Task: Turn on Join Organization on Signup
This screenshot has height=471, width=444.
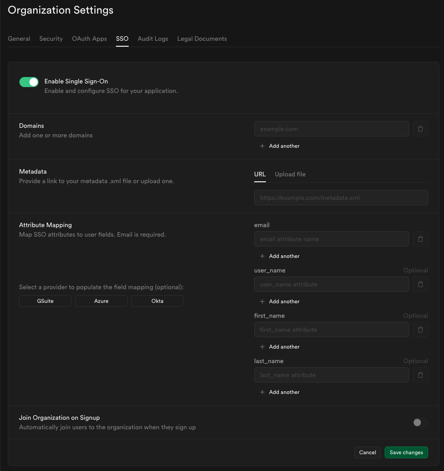Action: tap(420, 422)
